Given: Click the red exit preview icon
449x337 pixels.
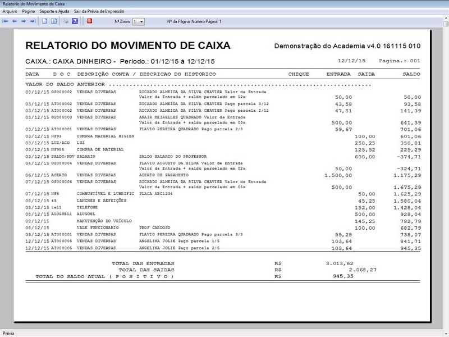Looking at the screenshot, I should 90,21.
